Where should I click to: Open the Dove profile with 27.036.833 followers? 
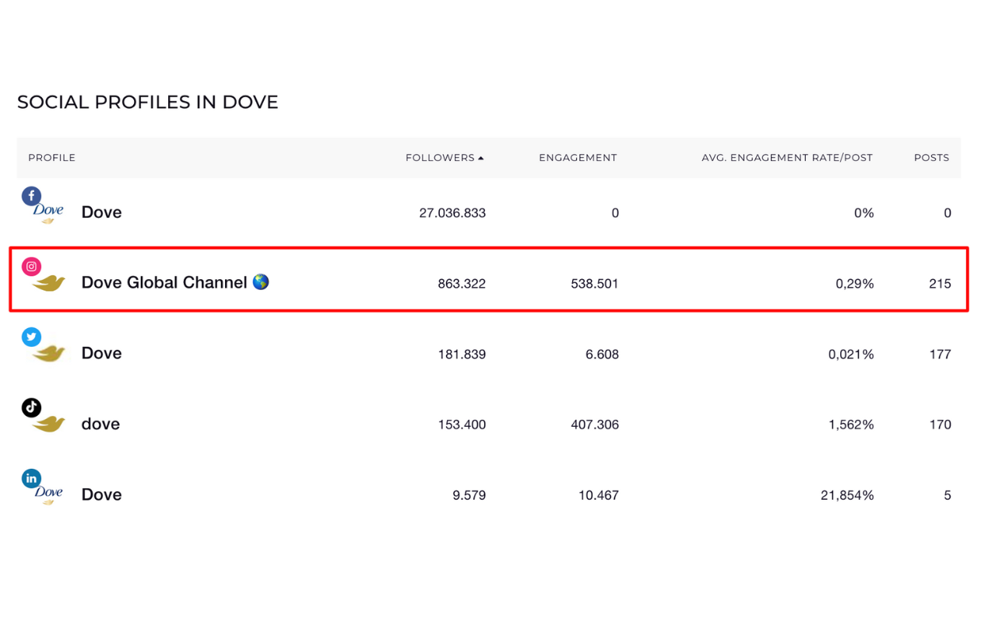pos(101,212)
